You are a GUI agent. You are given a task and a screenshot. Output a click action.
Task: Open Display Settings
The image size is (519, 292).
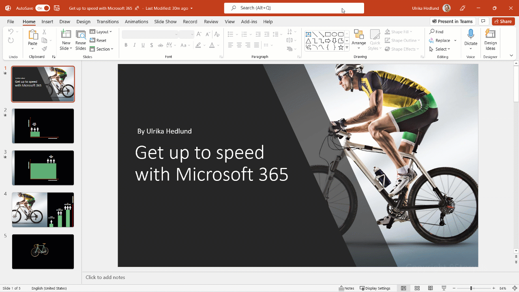pyautogui.click(x=375, y=288)
